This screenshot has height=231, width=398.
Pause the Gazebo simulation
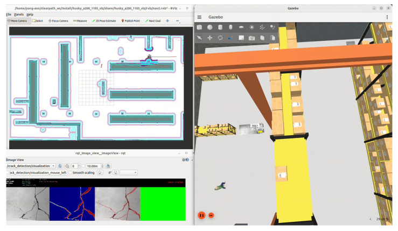(201, 215)
